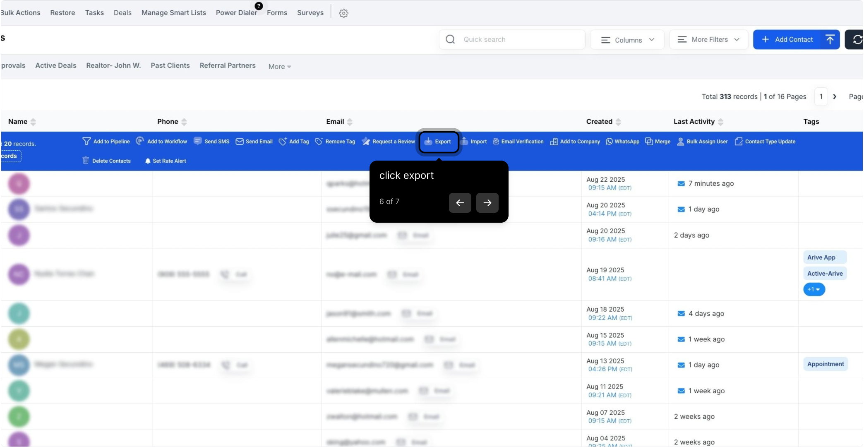Sort contacts by Name column
The width and height of the screenshot is (864, 447).
click(33, 122)
